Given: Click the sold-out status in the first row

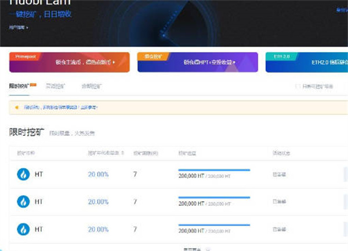Looking at the screenshot, I should pos(279,175).
